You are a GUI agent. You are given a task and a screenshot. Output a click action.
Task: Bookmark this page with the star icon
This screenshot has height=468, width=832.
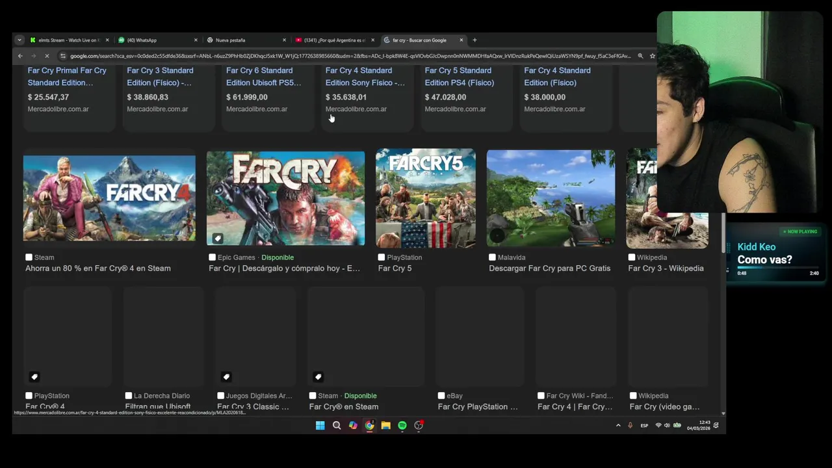pyautogui.click(x=652, y=56)
